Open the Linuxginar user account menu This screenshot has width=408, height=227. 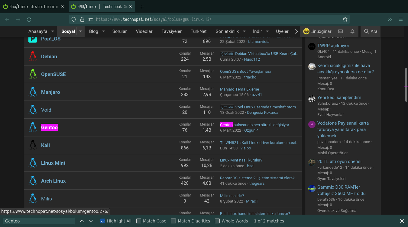click(x=317, y=31)
